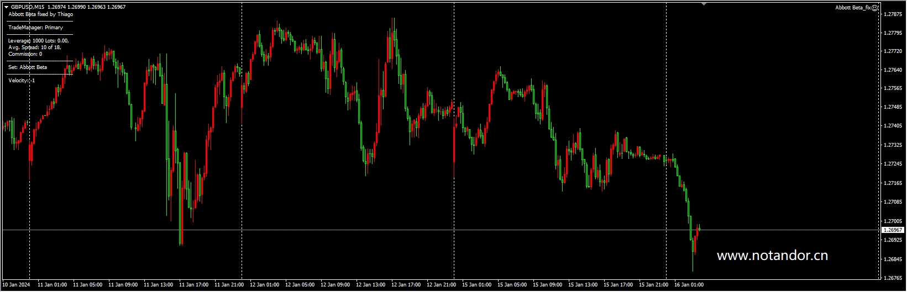Click the 'Velocity: -1' line
Screen dimensions: 907x292
pos(22,81)
